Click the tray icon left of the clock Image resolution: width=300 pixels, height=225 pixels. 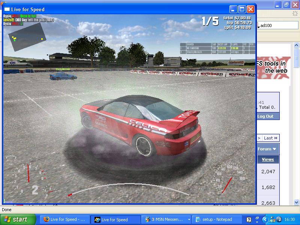(279, 219)
